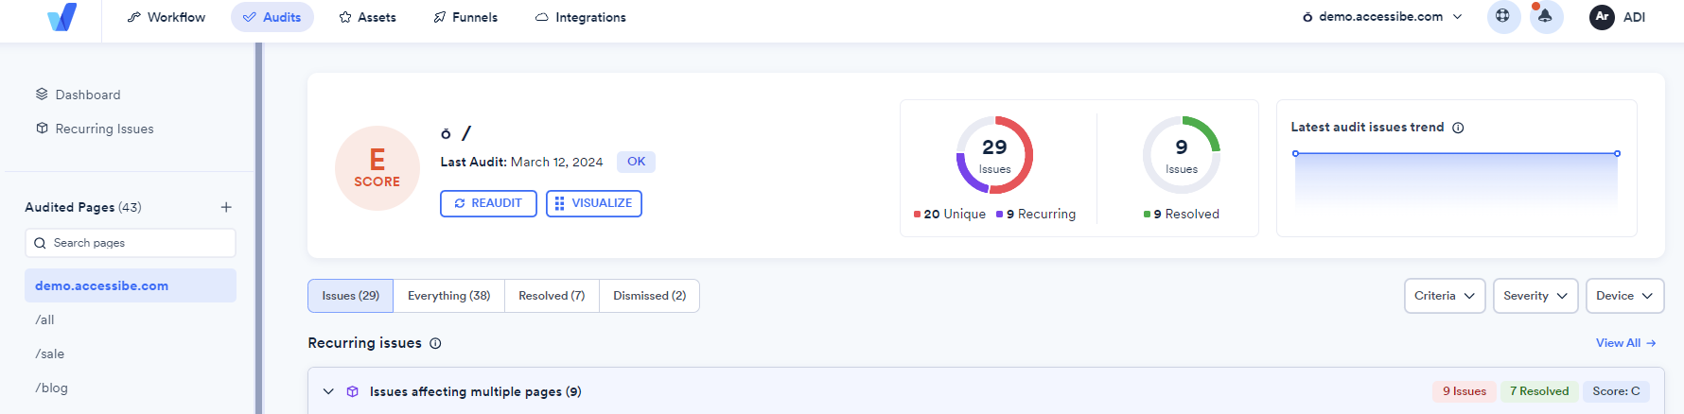Click the trend line's right endpoint

tap(1617, 153)
